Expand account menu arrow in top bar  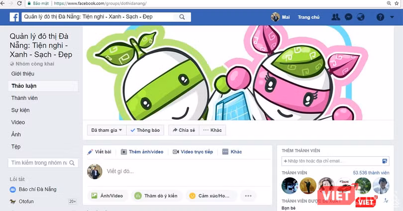tap(392, 17)
